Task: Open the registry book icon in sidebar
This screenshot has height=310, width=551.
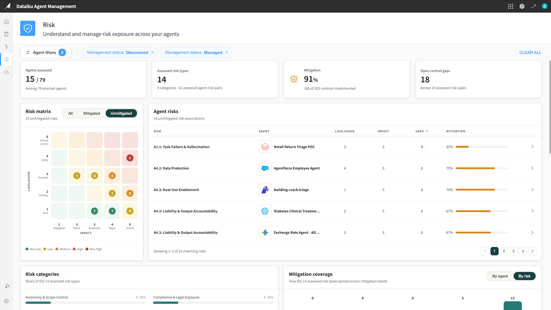Action: click(6, 34)
